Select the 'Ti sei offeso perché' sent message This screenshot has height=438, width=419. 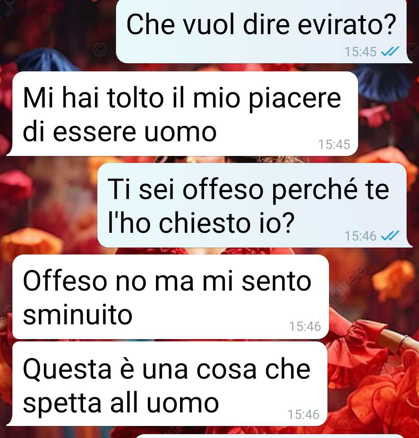click(255, 205)
